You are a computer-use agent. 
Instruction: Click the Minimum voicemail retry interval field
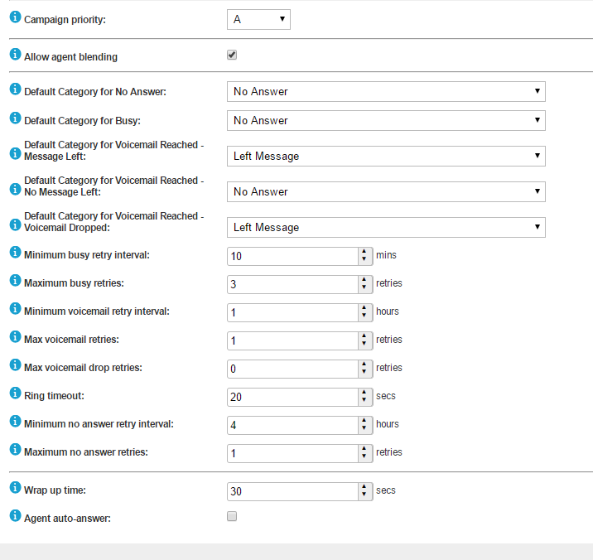point(292,312)
